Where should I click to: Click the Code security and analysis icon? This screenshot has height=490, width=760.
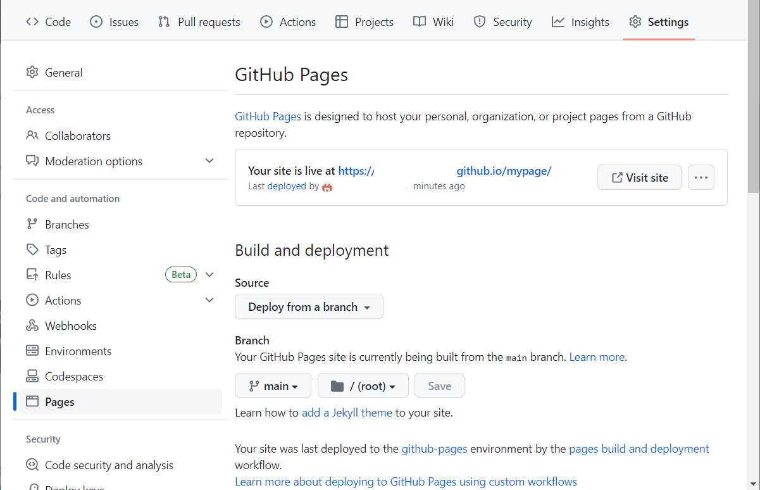[32, 465]
